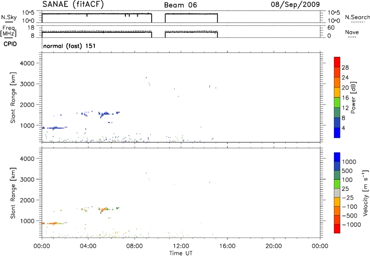This screenshot has width=370, height=256.
Task: Click the '4000' tick on the power panel
Action: click(27, 63)
